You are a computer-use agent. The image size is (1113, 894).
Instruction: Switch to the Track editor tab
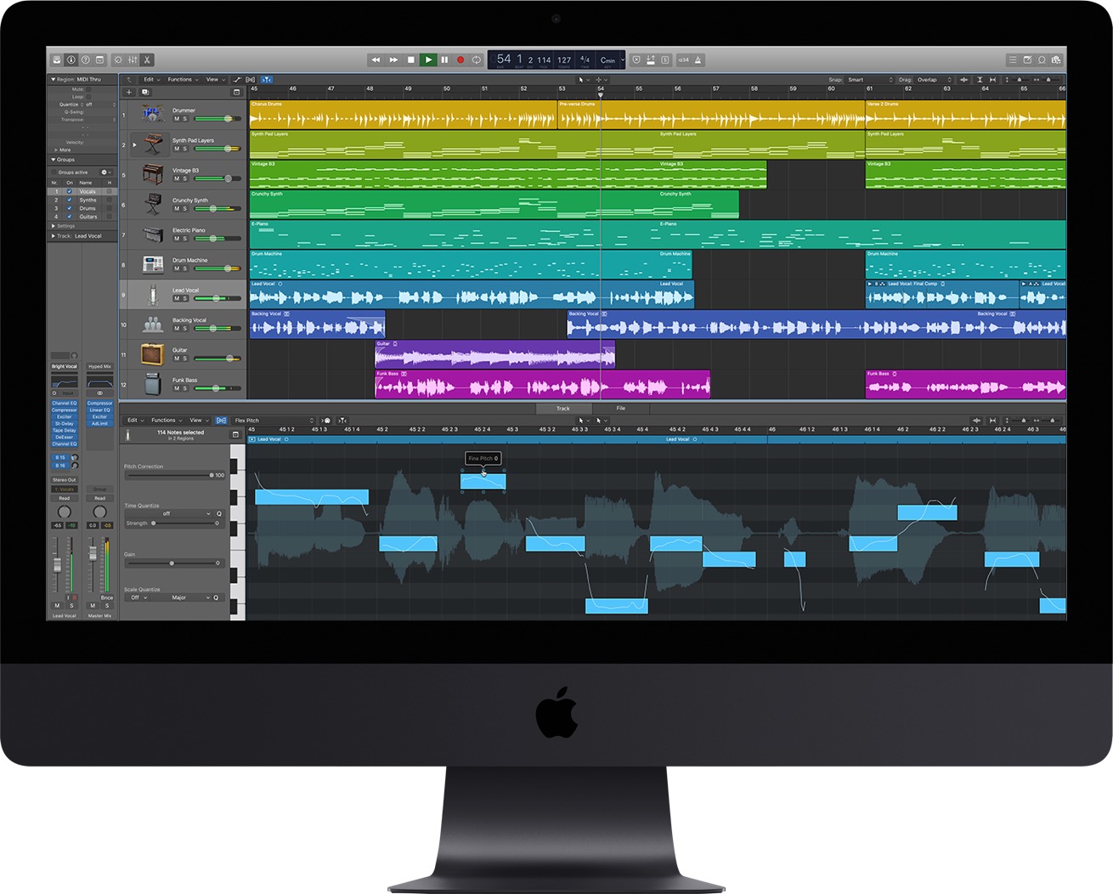click(563, 409)
